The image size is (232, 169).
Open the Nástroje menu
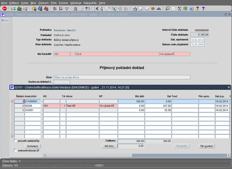click(x=76, y=3)
